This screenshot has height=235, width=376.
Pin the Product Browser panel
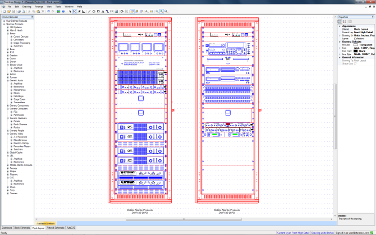click(31, 17)
